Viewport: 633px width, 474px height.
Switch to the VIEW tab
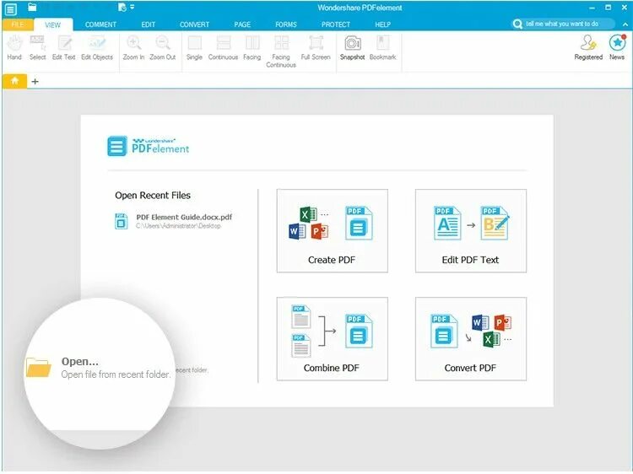point(53,24)
